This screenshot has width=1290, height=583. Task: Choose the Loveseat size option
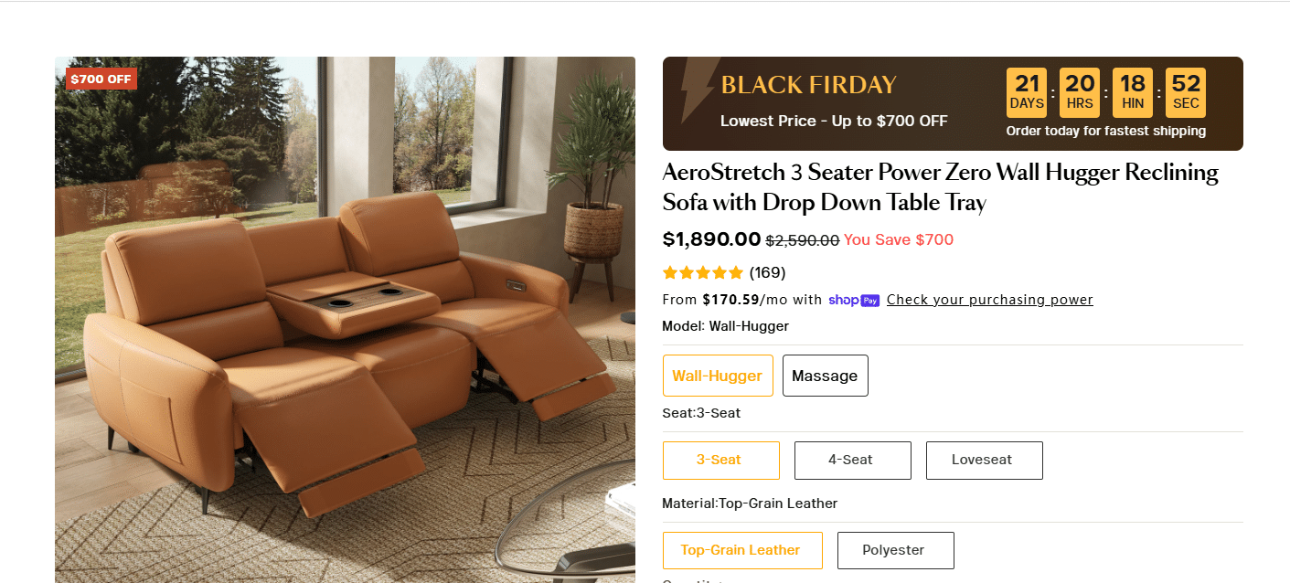[984, 460]
